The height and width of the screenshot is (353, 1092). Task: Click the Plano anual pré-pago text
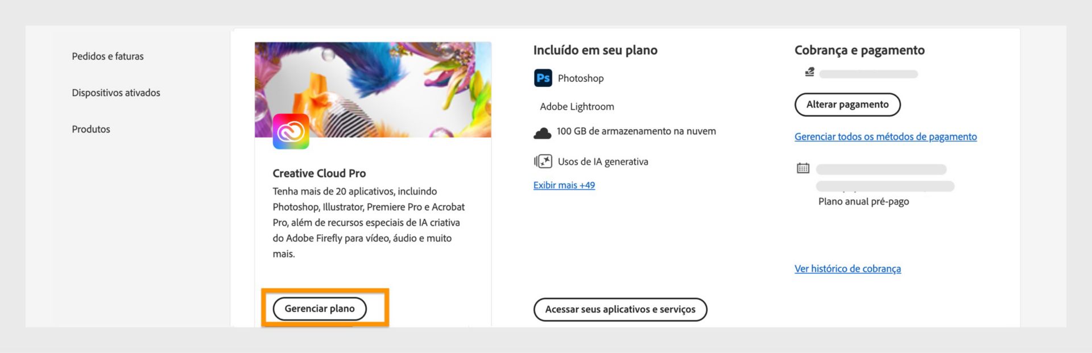(x=864, y=201)
